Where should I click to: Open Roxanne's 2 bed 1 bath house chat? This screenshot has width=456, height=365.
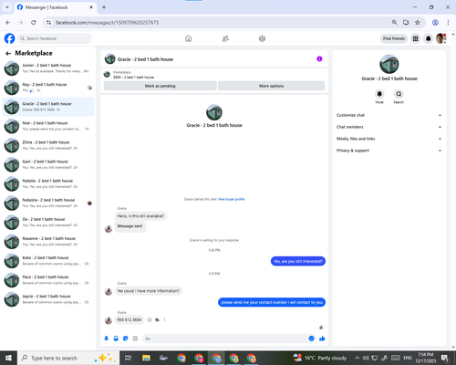pyautogui.click(x=48, y=242)
